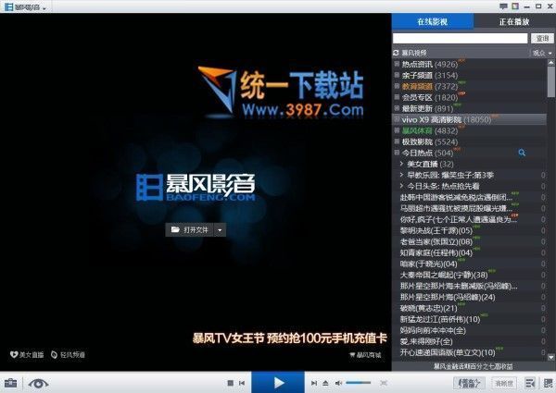
Task: Click the list scrollbar down arrow
Action: [550, 357]
